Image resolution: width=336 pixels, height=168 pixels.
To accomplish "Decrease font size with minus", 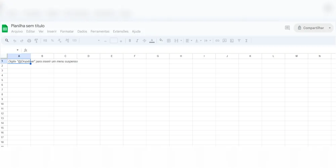I will point(105,41).
